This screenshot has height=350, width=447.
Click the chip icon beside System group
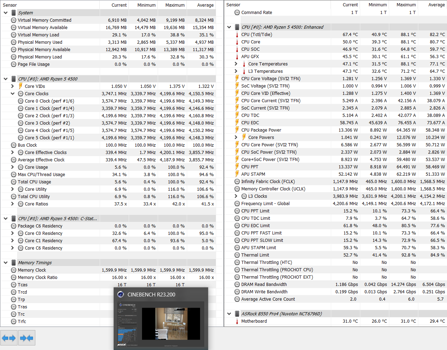click(x=14, y=13)
